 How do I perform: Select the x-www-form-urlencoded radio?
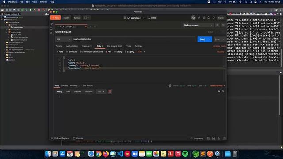click(x=80, y=52)
